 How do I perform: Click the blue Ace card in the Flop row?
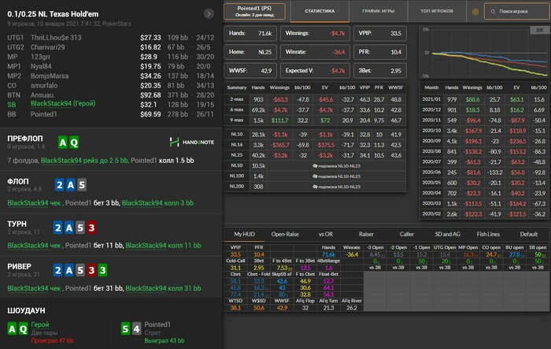click(x=71, y=184)
